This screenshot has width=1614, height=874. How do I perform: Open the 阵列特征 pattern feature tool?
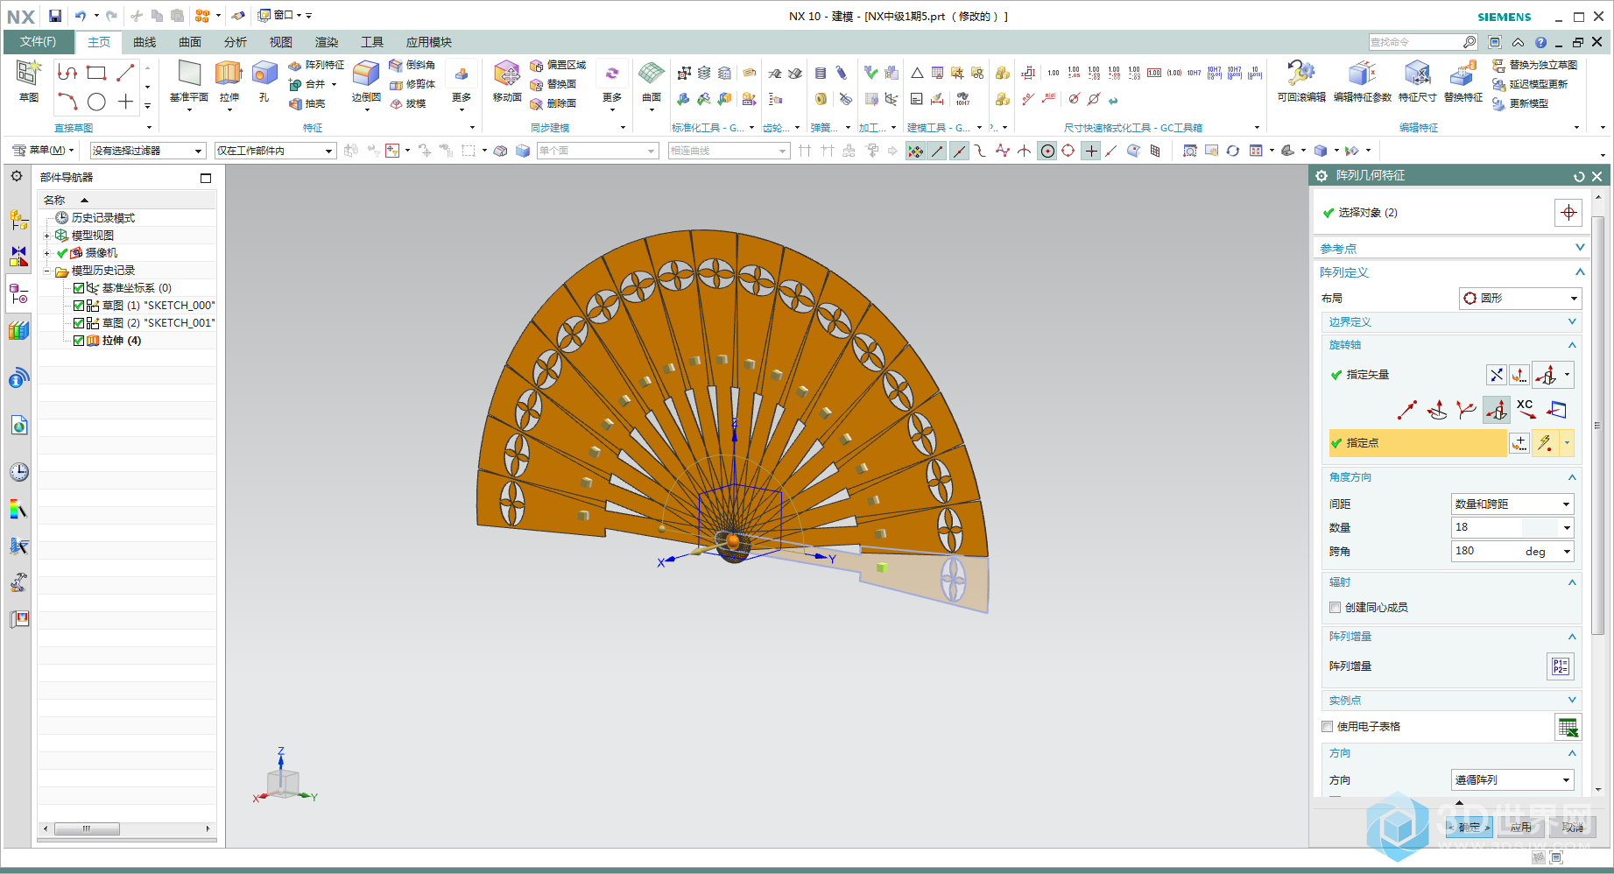point(316,65)
